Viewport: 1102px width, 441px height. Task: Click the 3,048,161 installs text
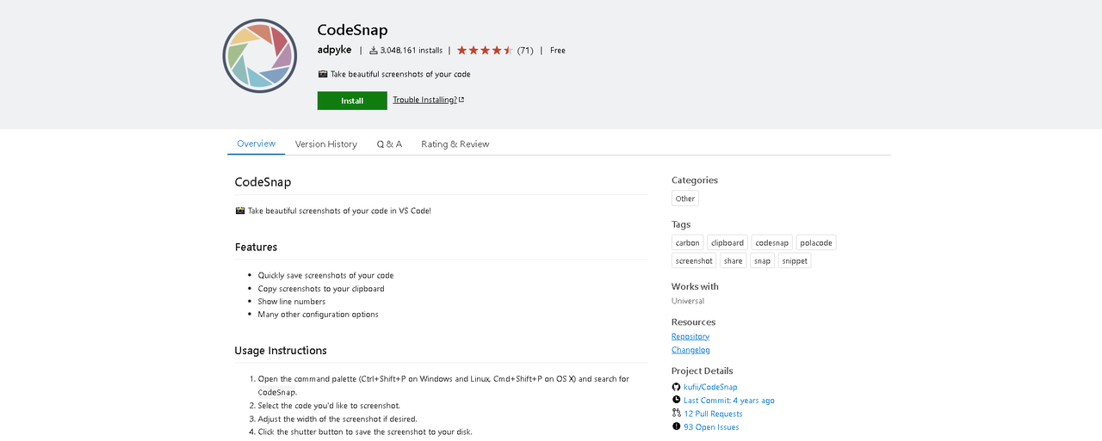point(412,51)
